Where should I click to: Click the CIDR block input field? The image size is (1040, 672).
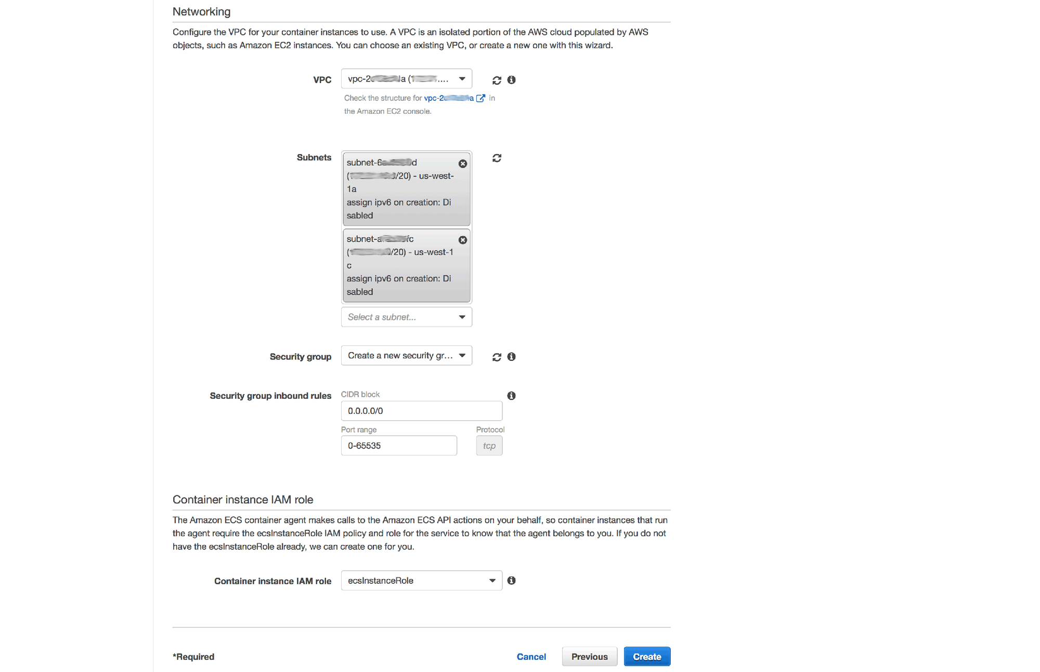[x=422, y=411]
